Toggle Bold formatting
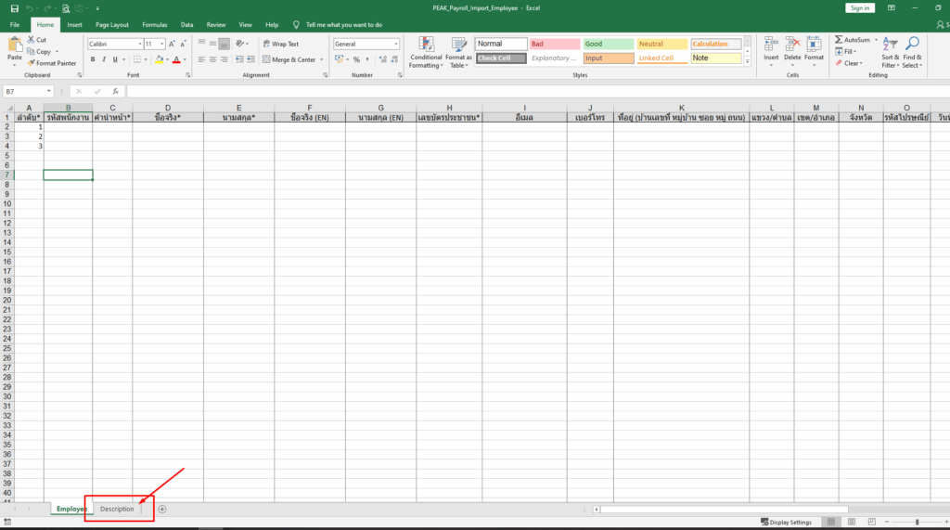Screen dimensions: 950x530 93,59
